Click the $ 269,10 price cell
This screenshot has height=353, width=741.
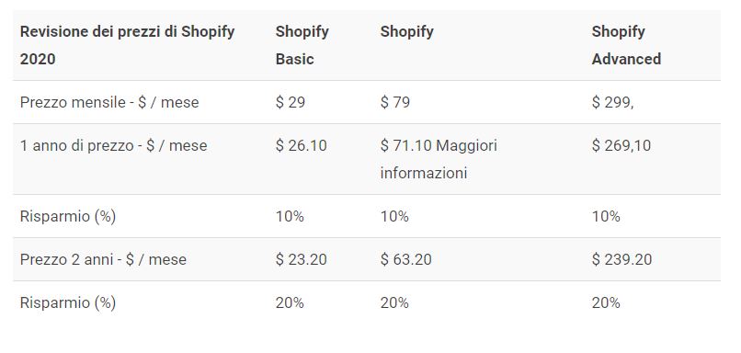click(x=621, y=145)
